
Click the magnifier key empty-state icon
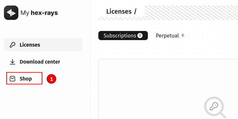point(215,107)
